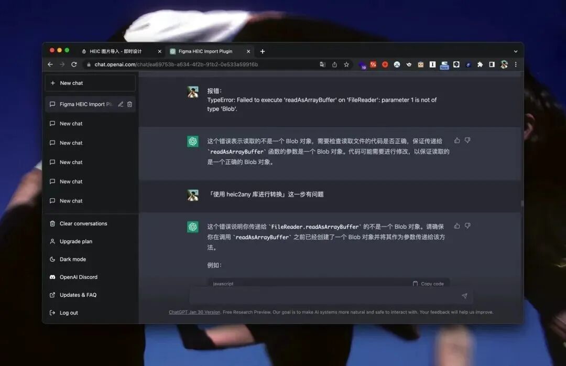This screenshot has height=366, width=566.
Task: Toggle the browser side panel icon
Action: pos(492,64)
